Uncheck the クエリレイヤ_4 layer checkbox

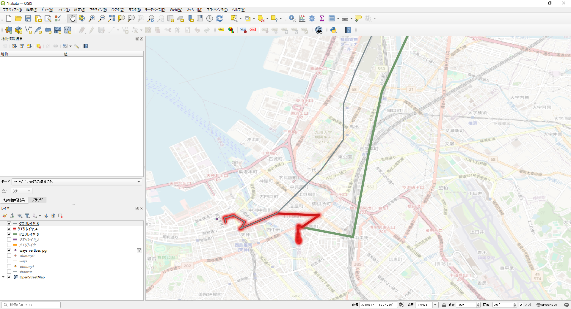9,229
